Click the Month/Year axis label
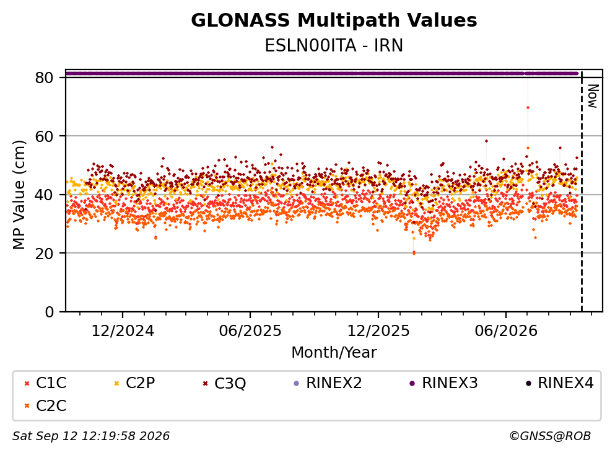The image size is (615, 455). (x=334, y=353)
